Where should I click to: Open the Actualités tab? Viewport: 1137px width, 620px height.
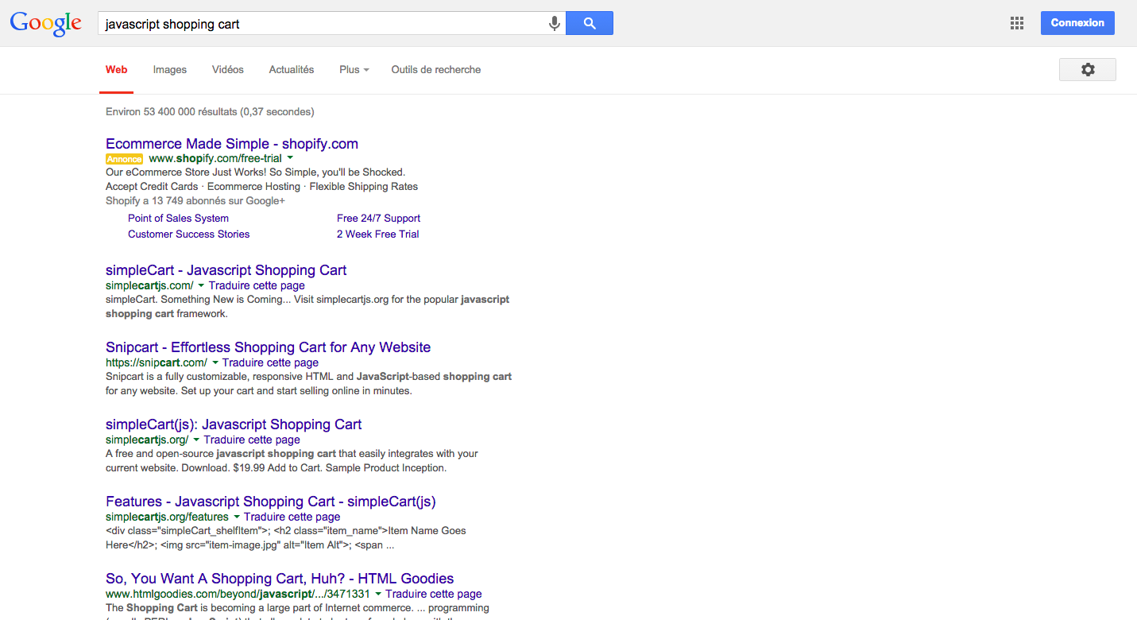(x=292, y=70)
